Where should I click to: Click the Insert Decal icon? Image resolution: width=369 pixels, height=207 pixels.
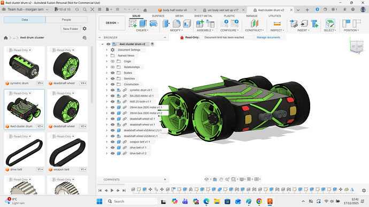click(x=304, y=23)
